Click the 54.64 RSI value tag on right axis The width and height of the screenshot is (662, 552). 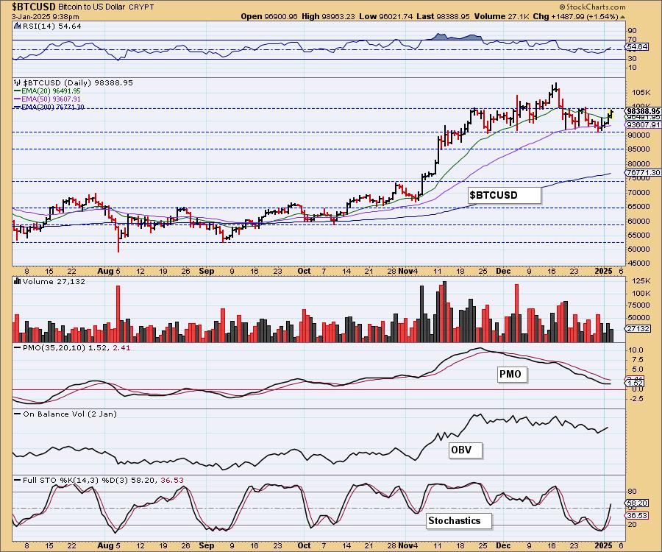click(638, 47)
